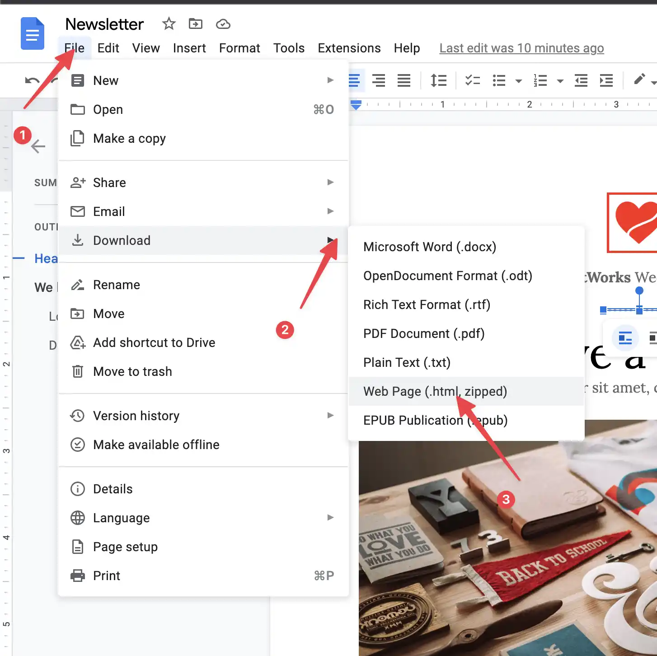Open the Help menu
This screenshot has width=657, height=656.
coord(407,48)
